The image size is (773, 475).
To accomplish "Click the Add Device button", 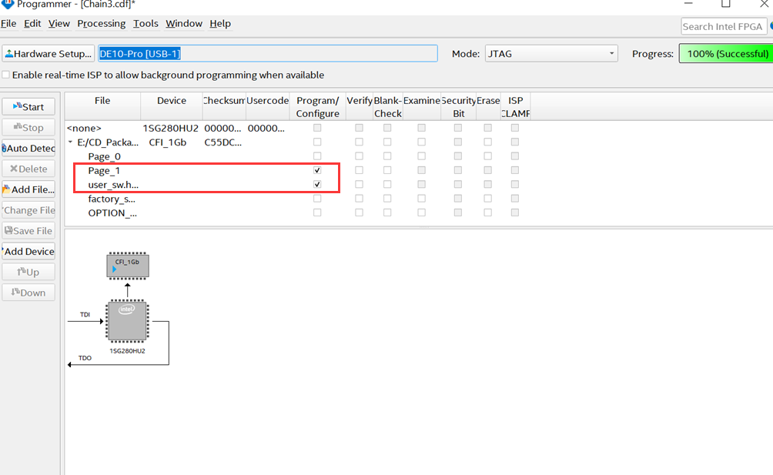I will click(x=28, y=252).
